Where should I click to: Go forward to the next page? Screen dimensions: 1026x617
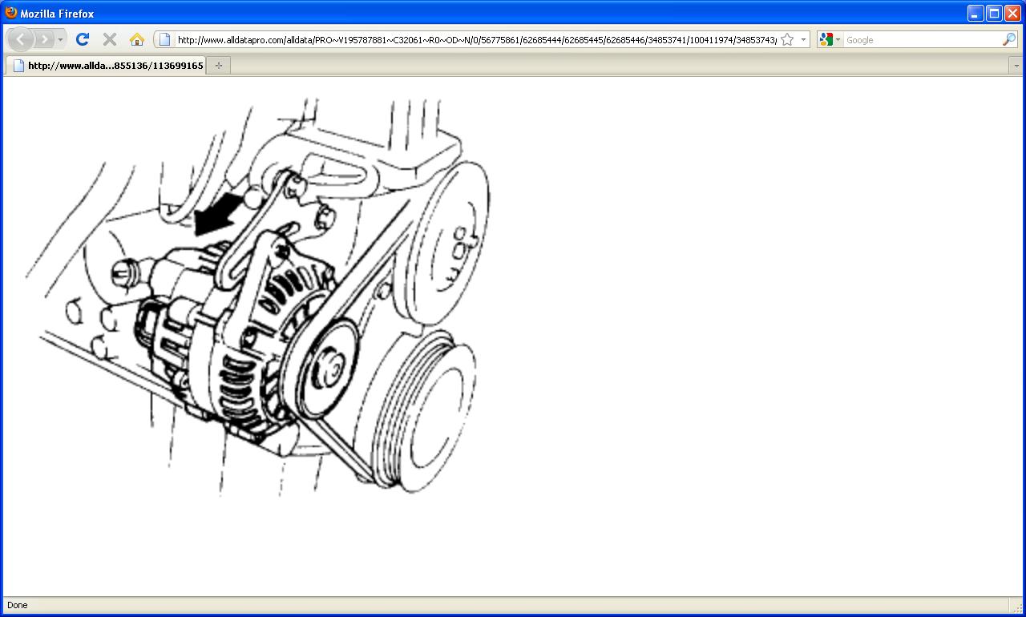pos(44,39)
